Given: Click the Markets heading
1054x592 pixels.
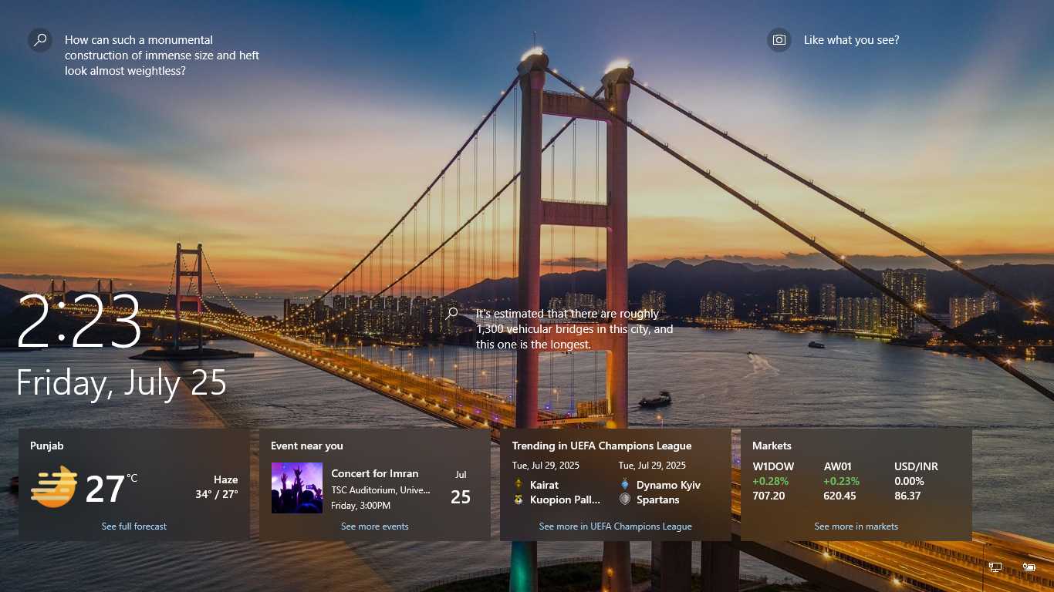Looking at the screenshot, I should click(772, 446).
